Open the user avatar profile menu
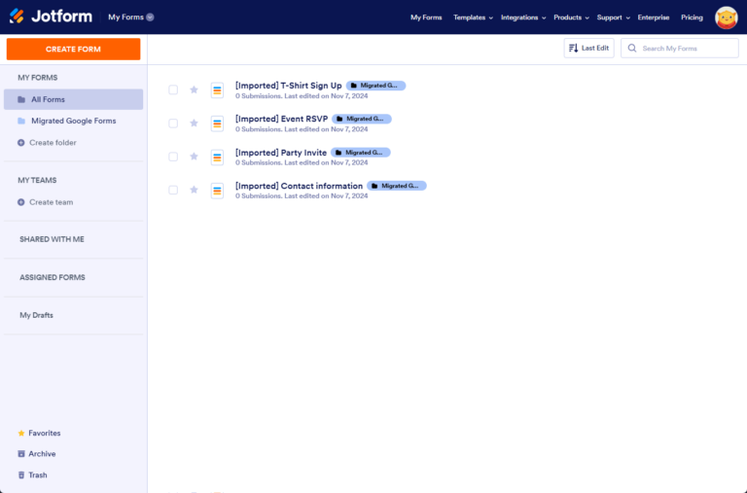 click(x=726, y=18)
